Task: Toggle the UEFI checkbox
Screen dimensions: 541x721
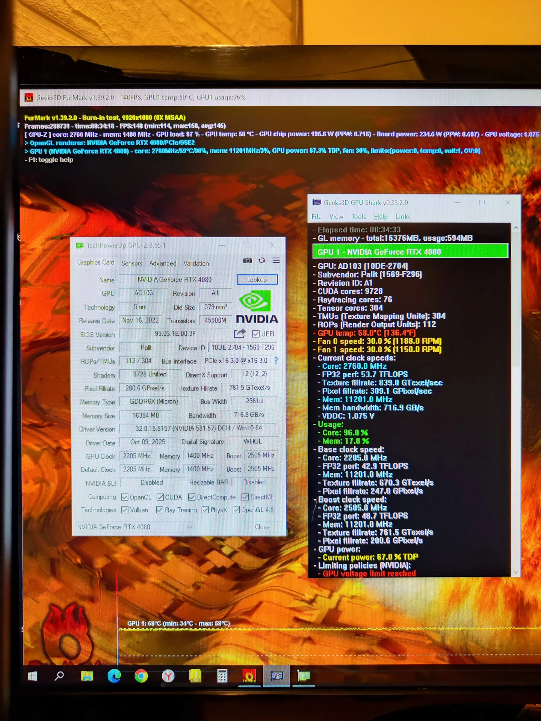Action: [x=256, y=334]
